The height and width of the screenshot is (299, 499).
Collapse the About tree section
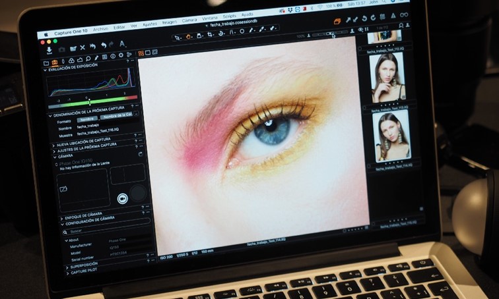[x=66, y=240]
